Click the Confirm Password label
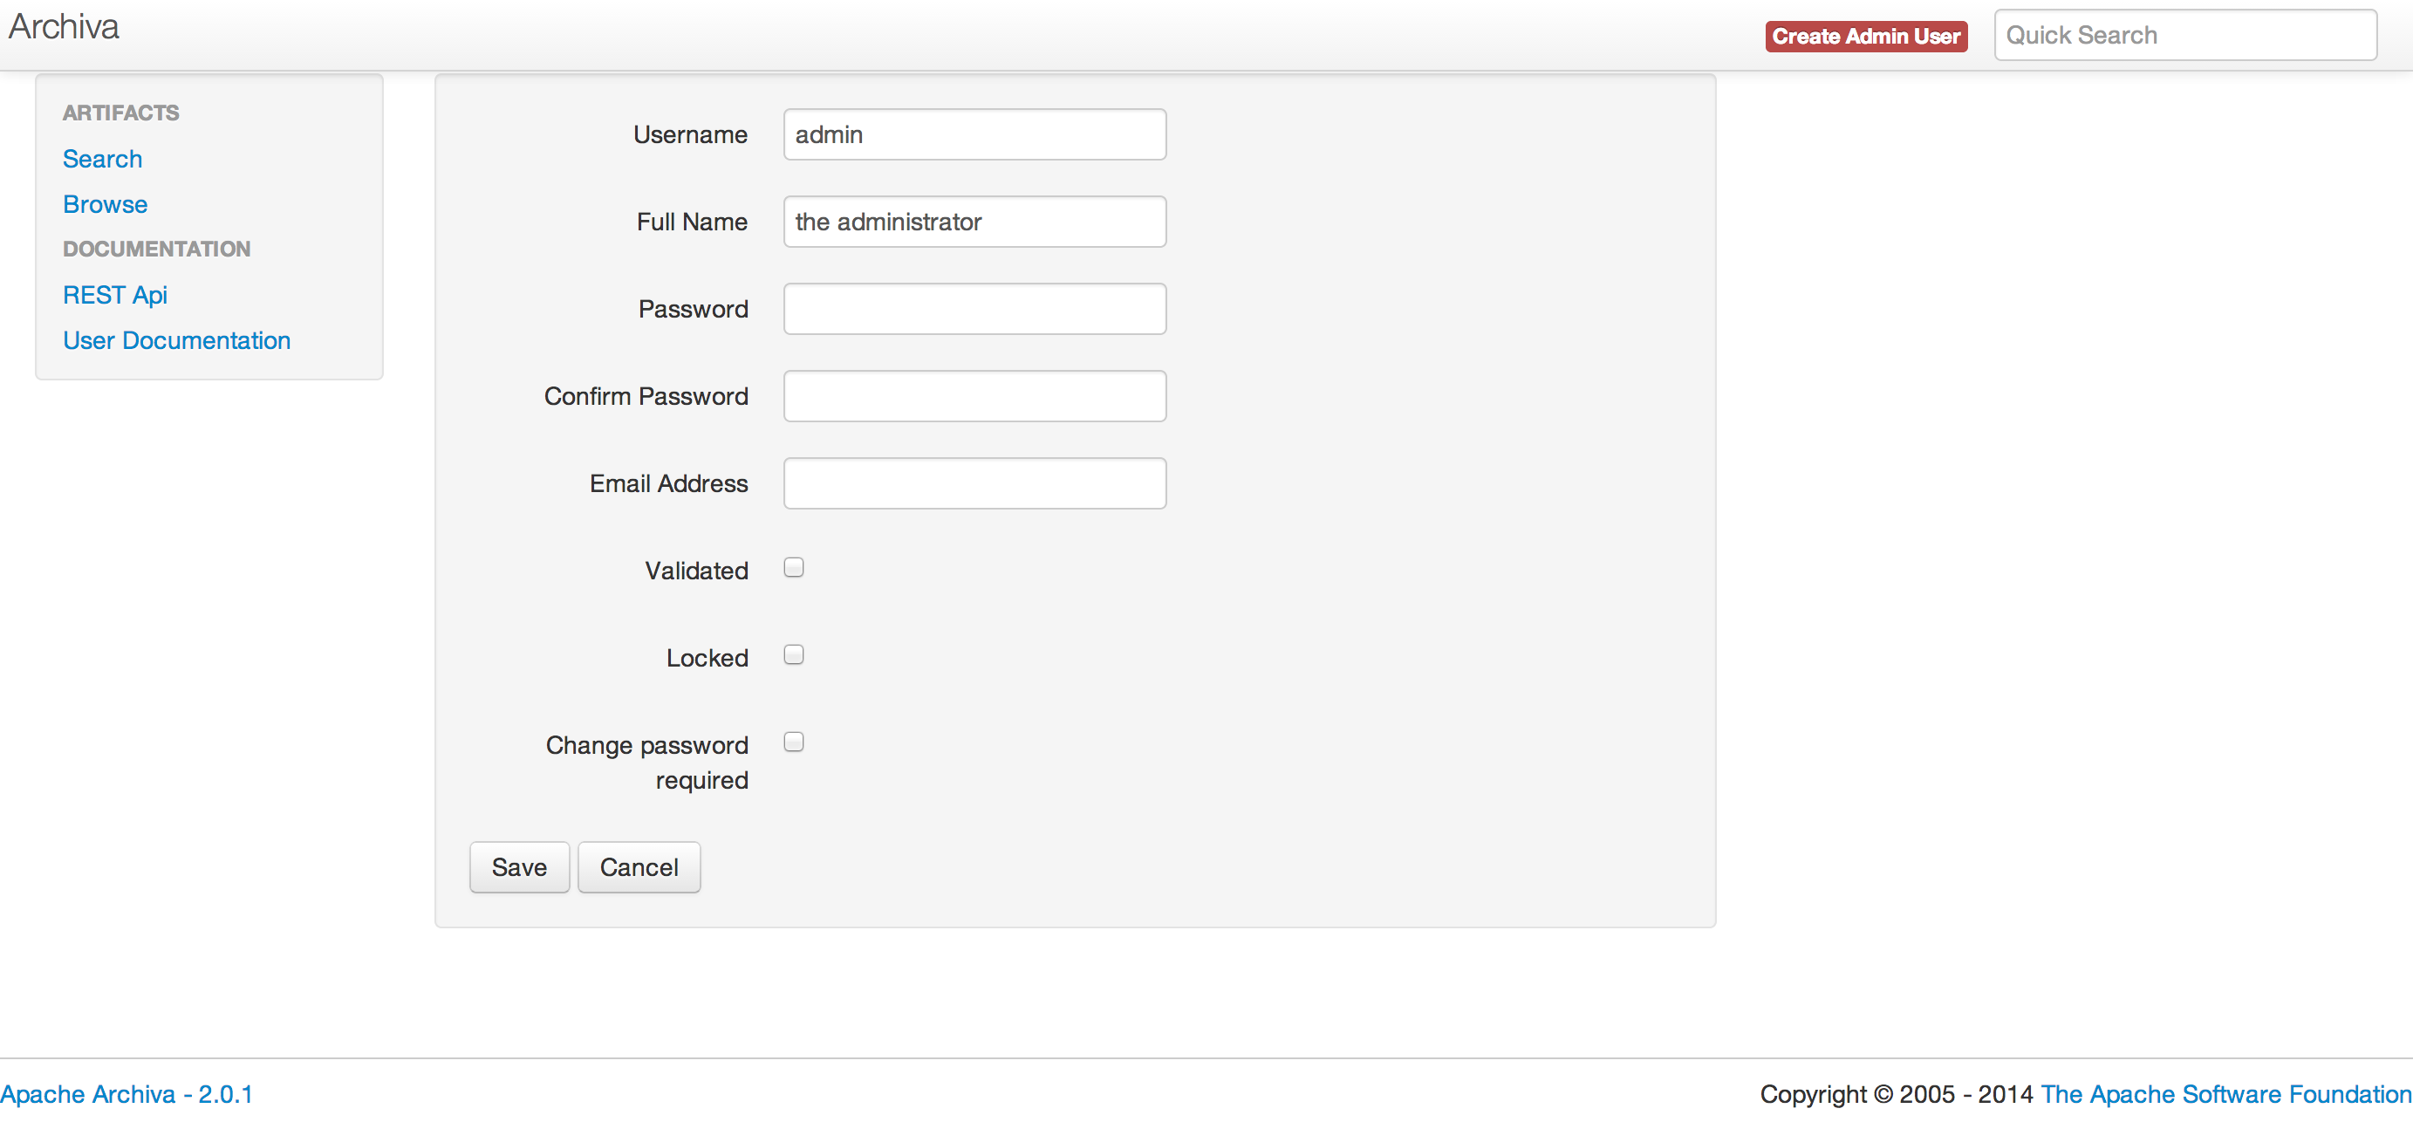This screenshot has height=1129, width=2413. [x=646, y=396]
